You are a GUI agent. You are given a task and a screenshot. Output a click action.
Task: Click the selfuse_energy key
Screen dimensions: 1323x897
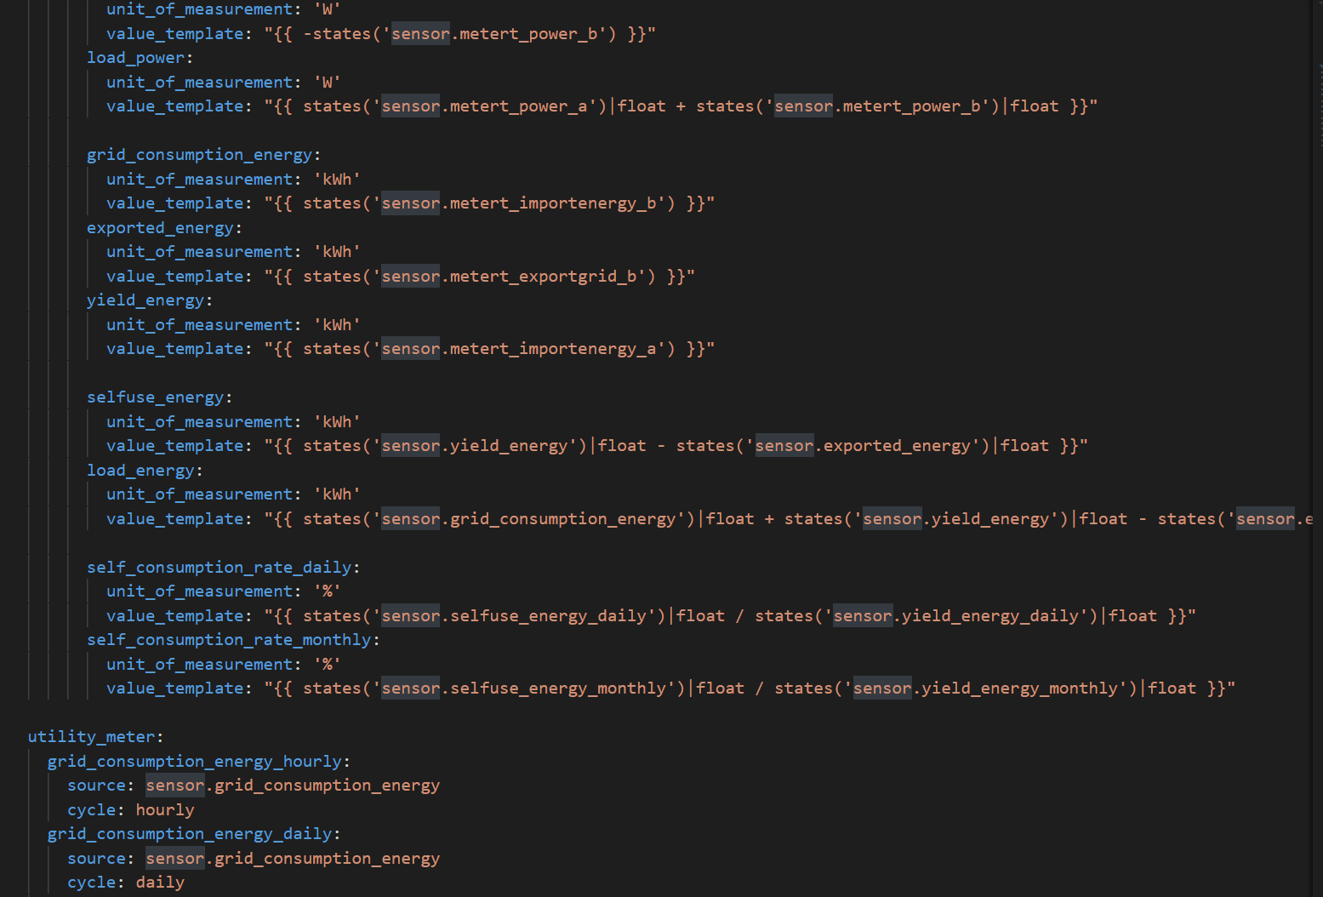[x=155, y=397]
